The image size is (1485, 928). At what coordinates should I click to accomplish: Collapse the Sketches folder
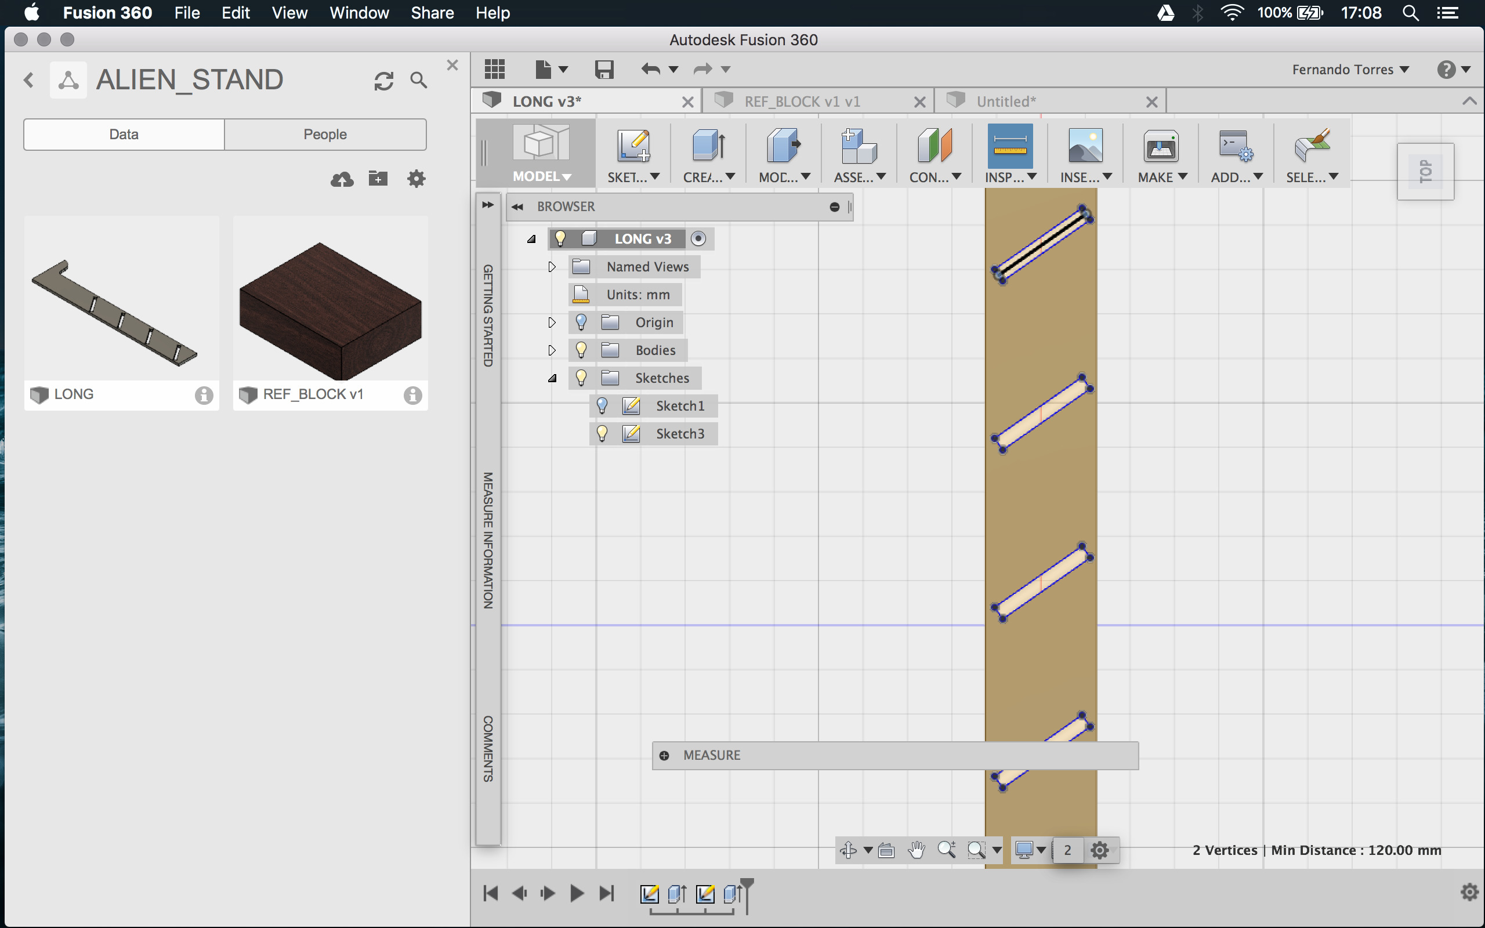coord(552,378)
